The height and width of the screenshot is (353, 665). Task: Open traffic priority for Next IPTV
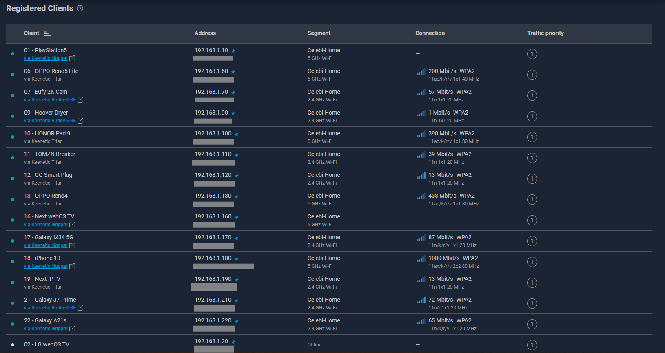tap(532, 282)
